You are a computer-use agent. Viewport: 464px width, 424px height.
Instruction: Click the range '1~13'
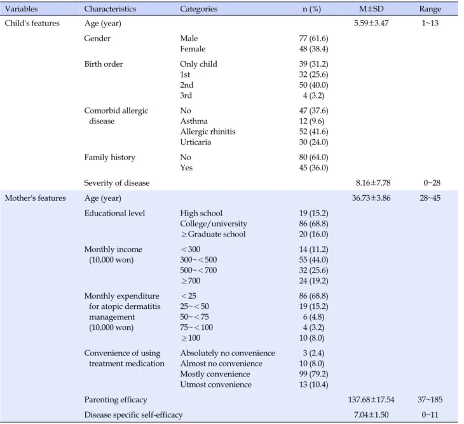(x=430, y=23)
